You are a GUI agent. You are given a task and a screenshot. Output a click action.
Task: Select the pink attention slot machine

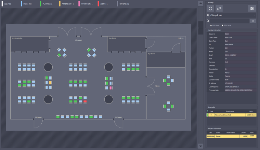point(111,88)
